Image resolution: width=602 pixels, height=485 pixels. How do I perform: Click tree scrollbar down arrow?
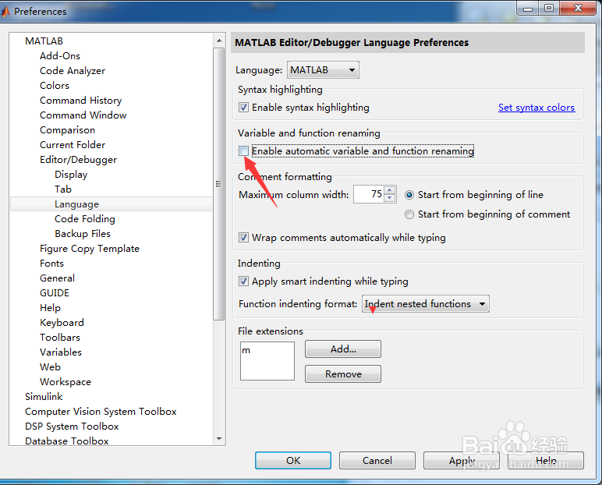tap(219, 438)
